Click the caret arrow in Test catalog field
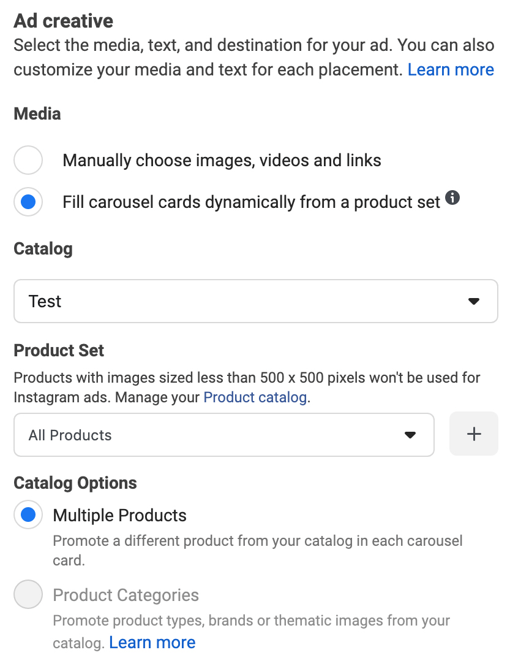510x666 pixels. click(473, 301)
